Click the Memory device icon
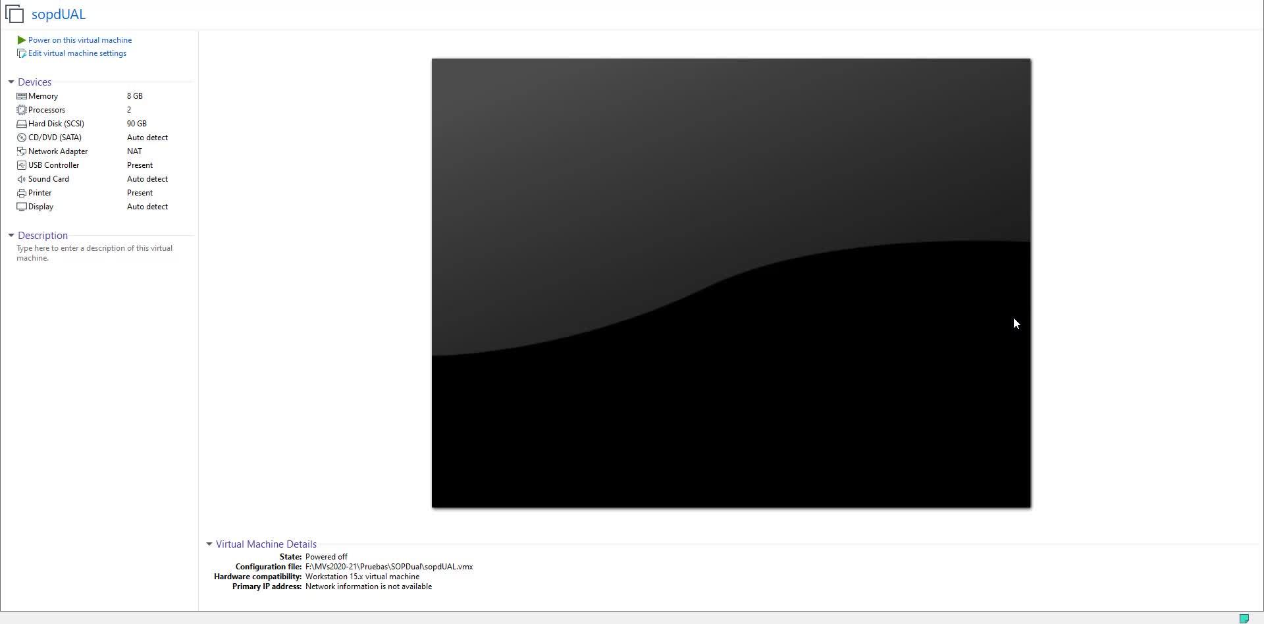 (22, 96)
